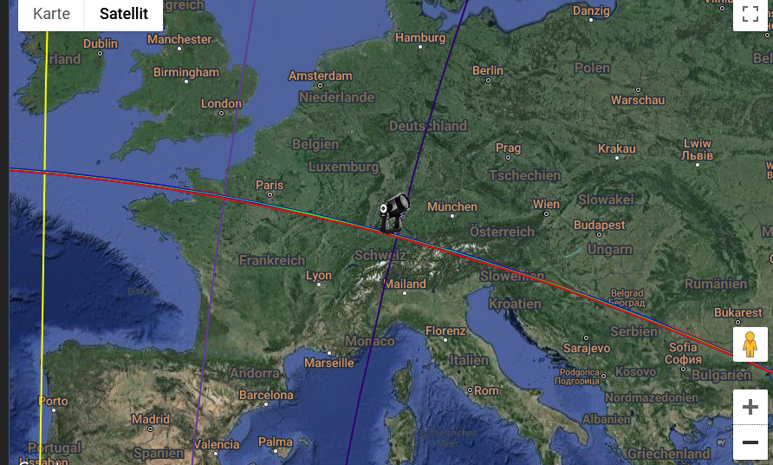Viewport: 773px width, 465px height.
Task: Click the Warschau city label
Action: pos(638,101)
